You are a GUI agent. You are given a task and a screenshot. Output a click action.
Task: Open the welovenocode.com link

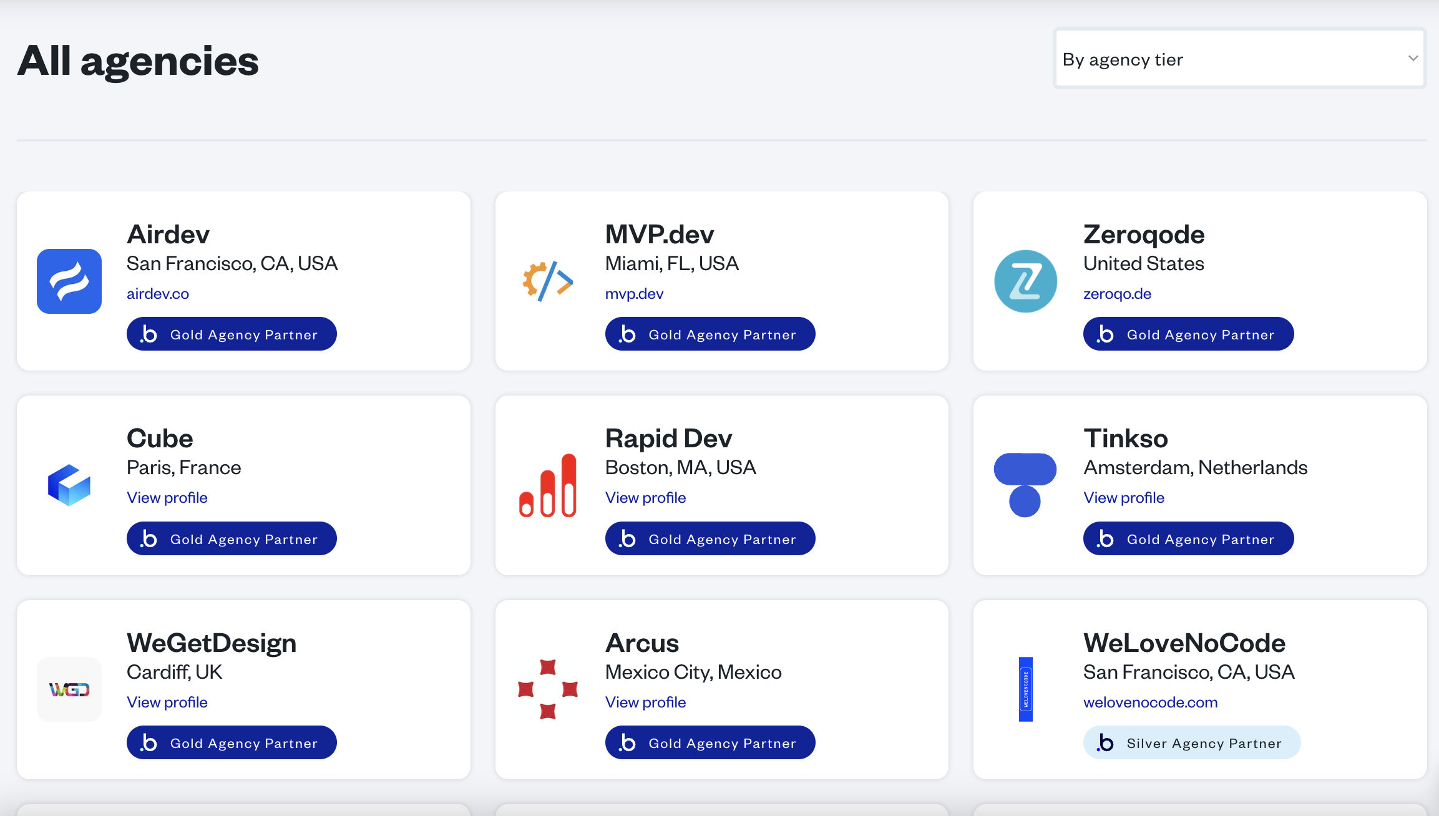1150,702
